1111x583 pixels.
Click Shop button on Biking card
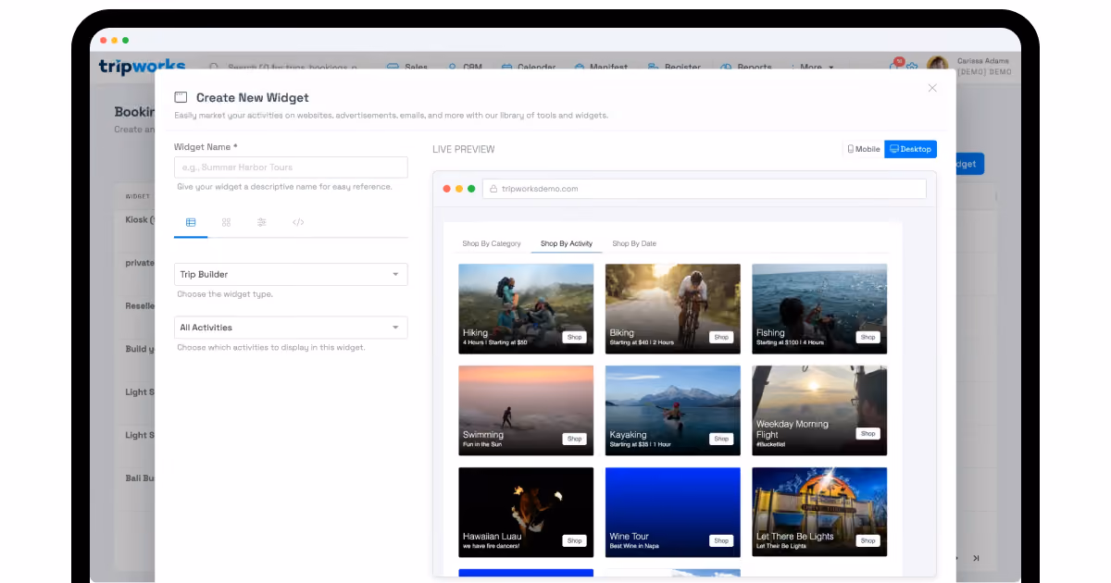(x=721, y=337)
